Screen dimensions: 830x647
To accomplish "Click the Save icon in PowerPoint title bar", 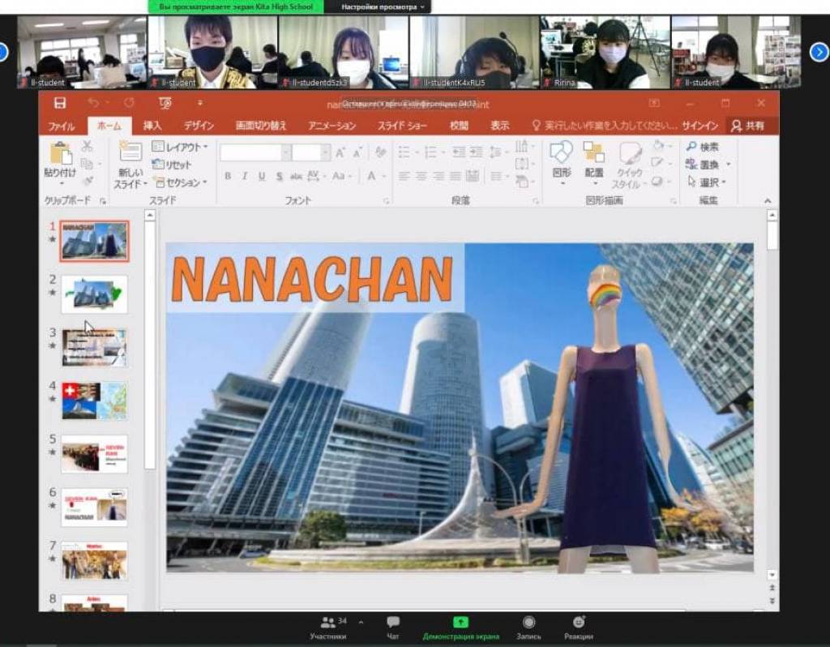I will pos(60,103).
